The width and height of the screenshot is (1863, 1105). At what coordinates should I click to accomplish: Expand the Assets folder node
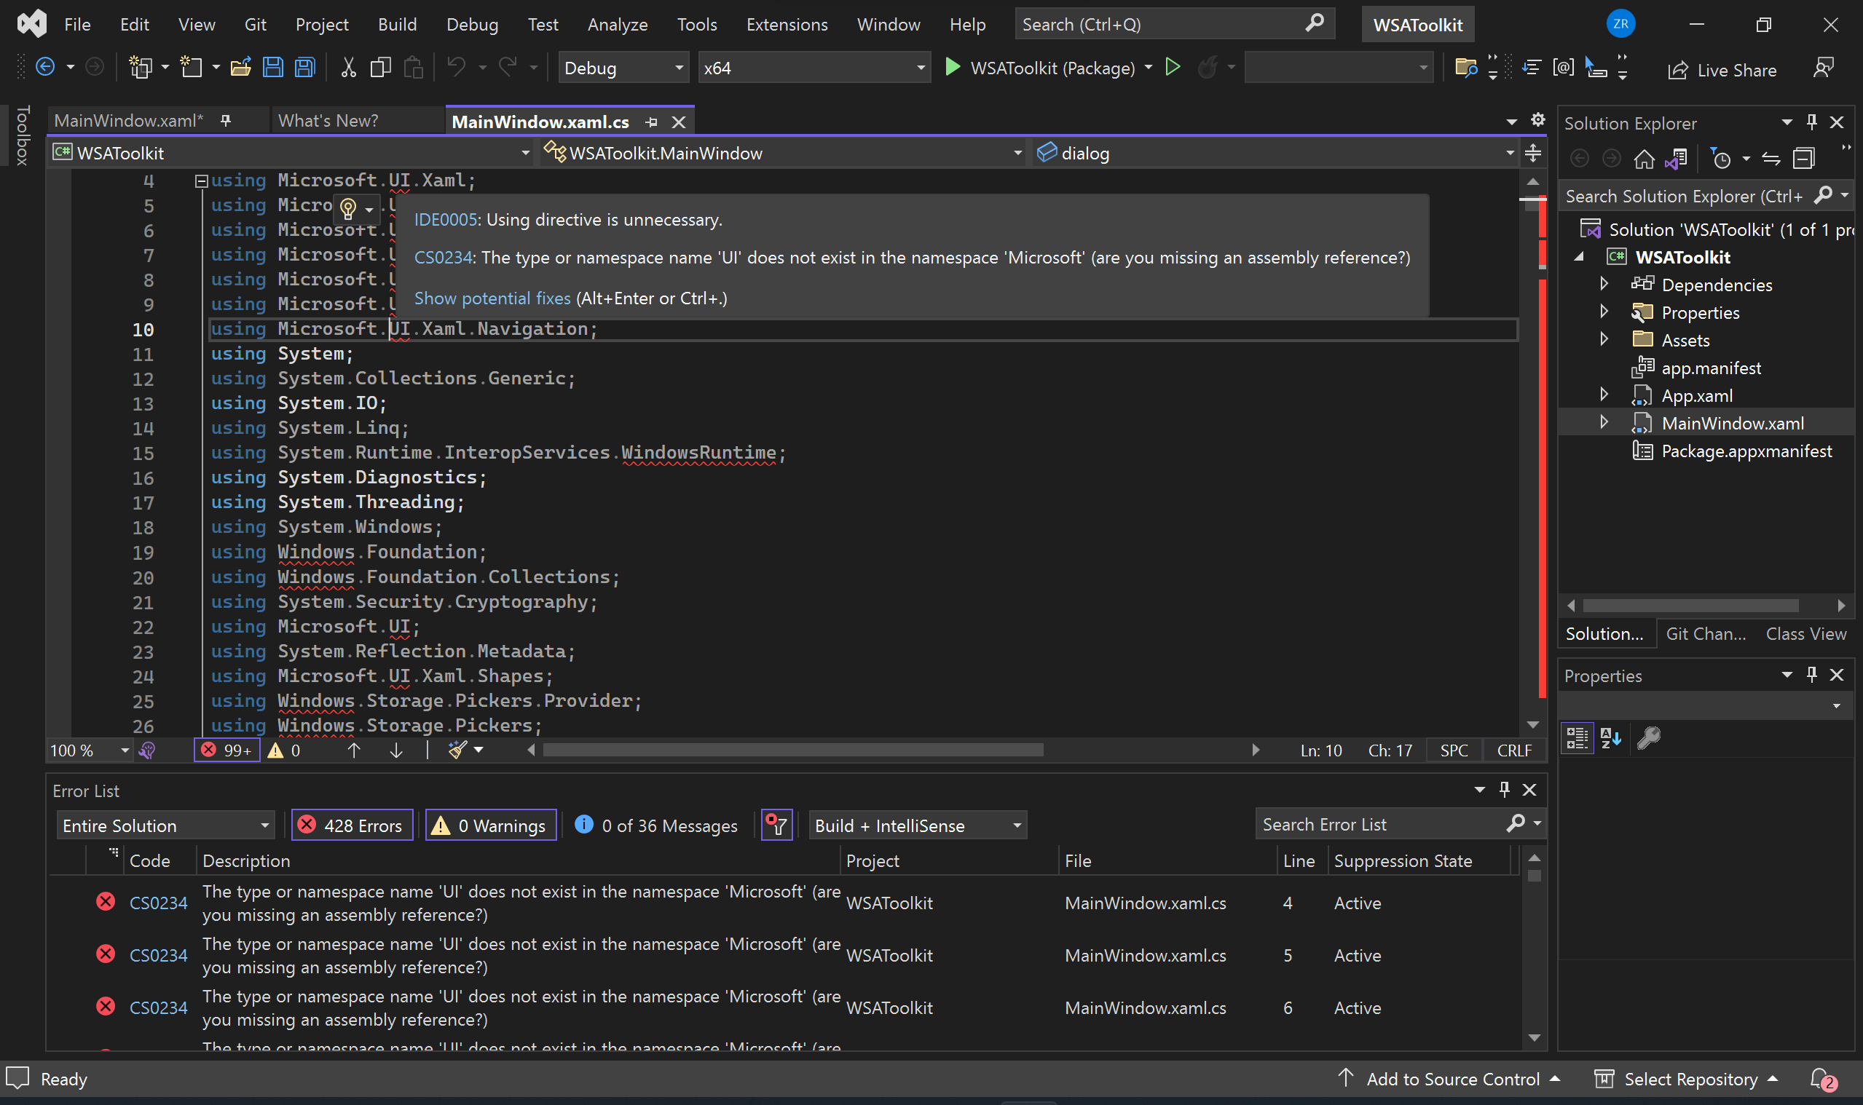(1604, 339)
